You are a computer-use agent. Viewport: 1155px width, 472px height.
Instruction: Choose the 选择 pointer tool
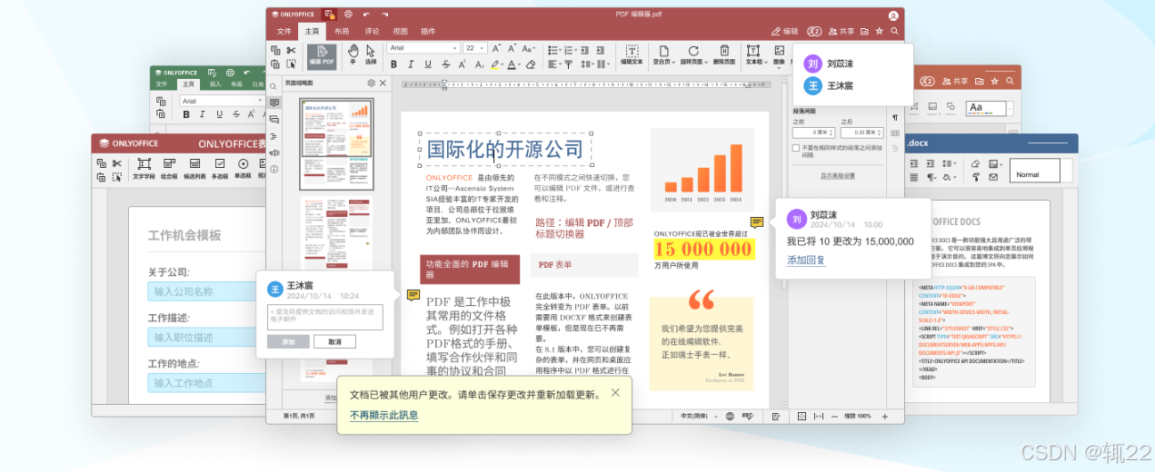tap(371, 54)
